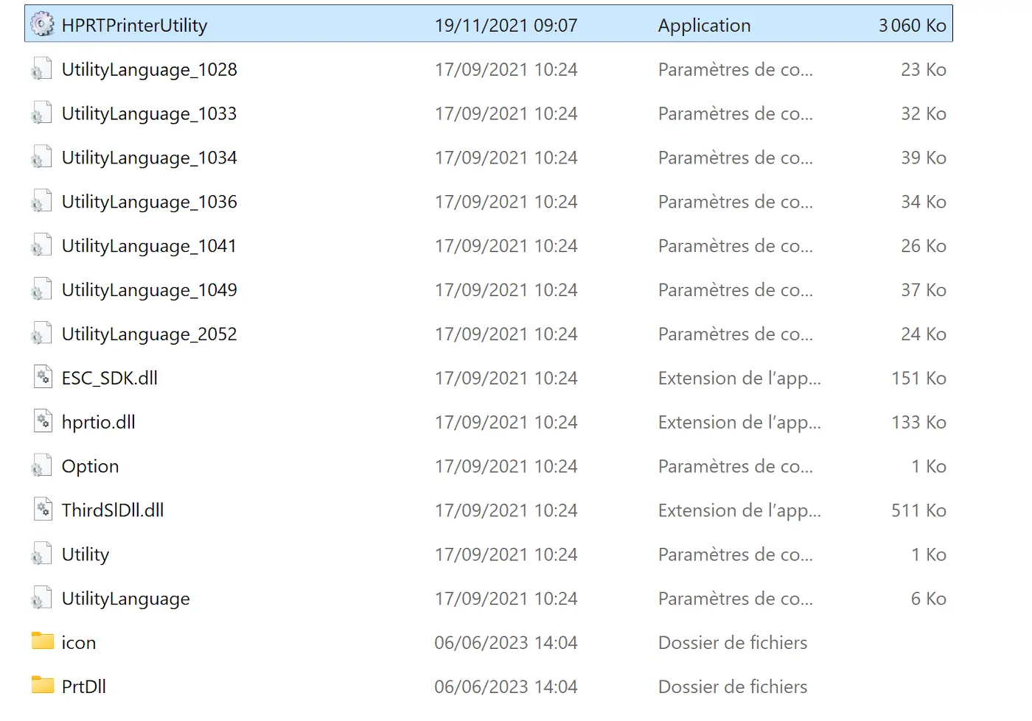
Task: Select the UtilityLanguage_1028 file name
Action: tap(150, 70)
